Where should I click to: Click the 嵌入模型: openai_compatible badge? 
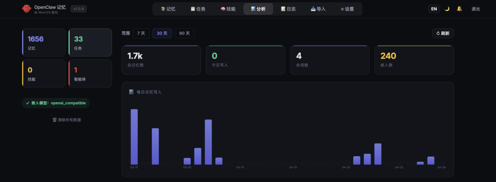point(56,103)
